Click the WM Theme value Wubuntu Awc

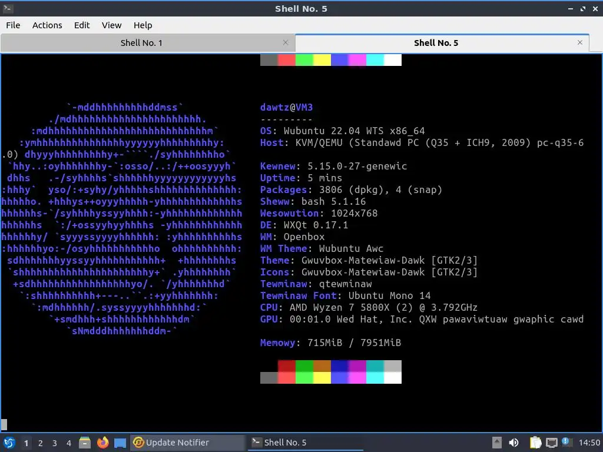pyautogui.click(x=351, y=248)
